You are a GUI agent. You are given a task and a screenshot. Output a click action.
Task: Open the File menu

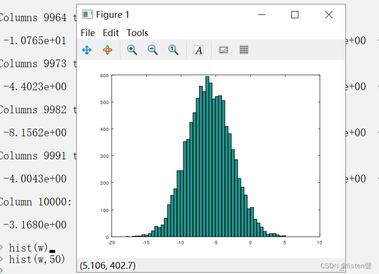click(x=88, y=33)
